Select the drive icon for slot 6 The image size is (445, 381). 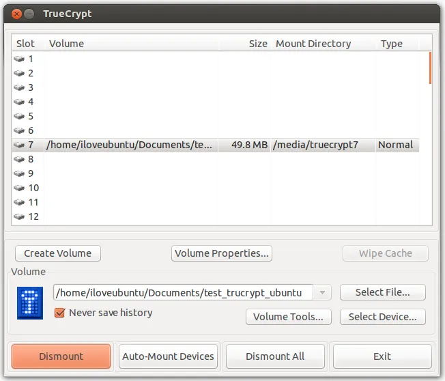pyautogui.click(x=19, y=130)
